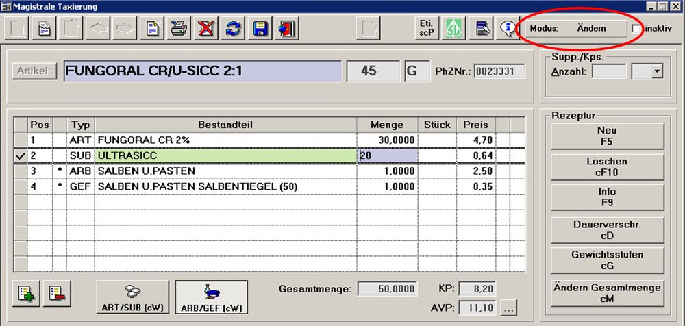This screenshot has height=326, width=685.
Task: Click the Dauerverschr. cD button
Action: [607, 230]
